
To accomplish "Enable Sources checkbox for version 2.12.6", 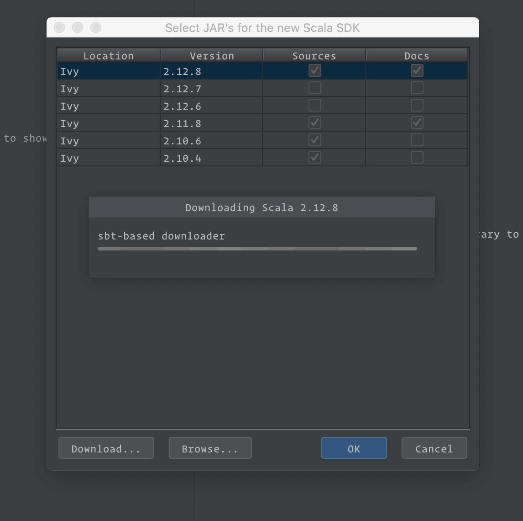I will [x=314, y=105].
